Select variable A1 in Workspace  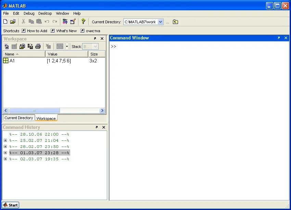point(12,61)
